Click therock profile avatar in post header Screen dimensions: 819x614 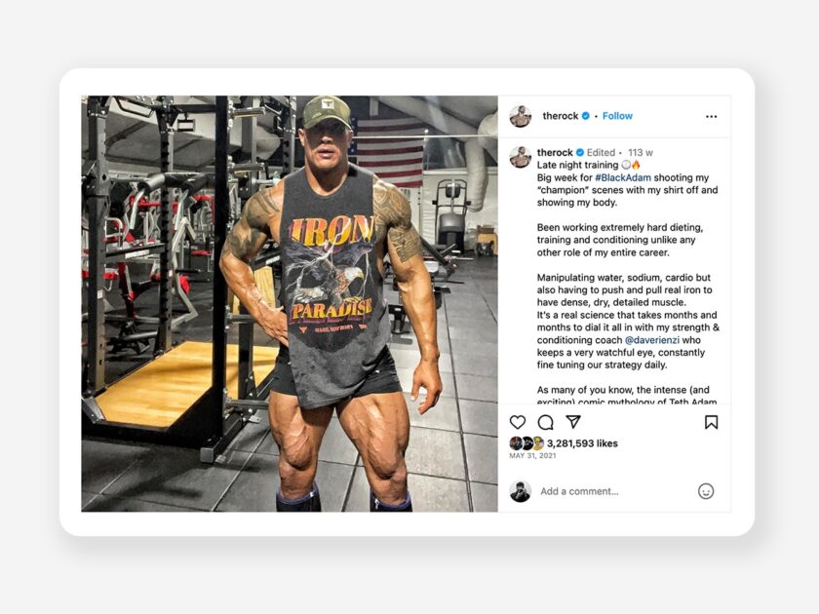point(521,116)
